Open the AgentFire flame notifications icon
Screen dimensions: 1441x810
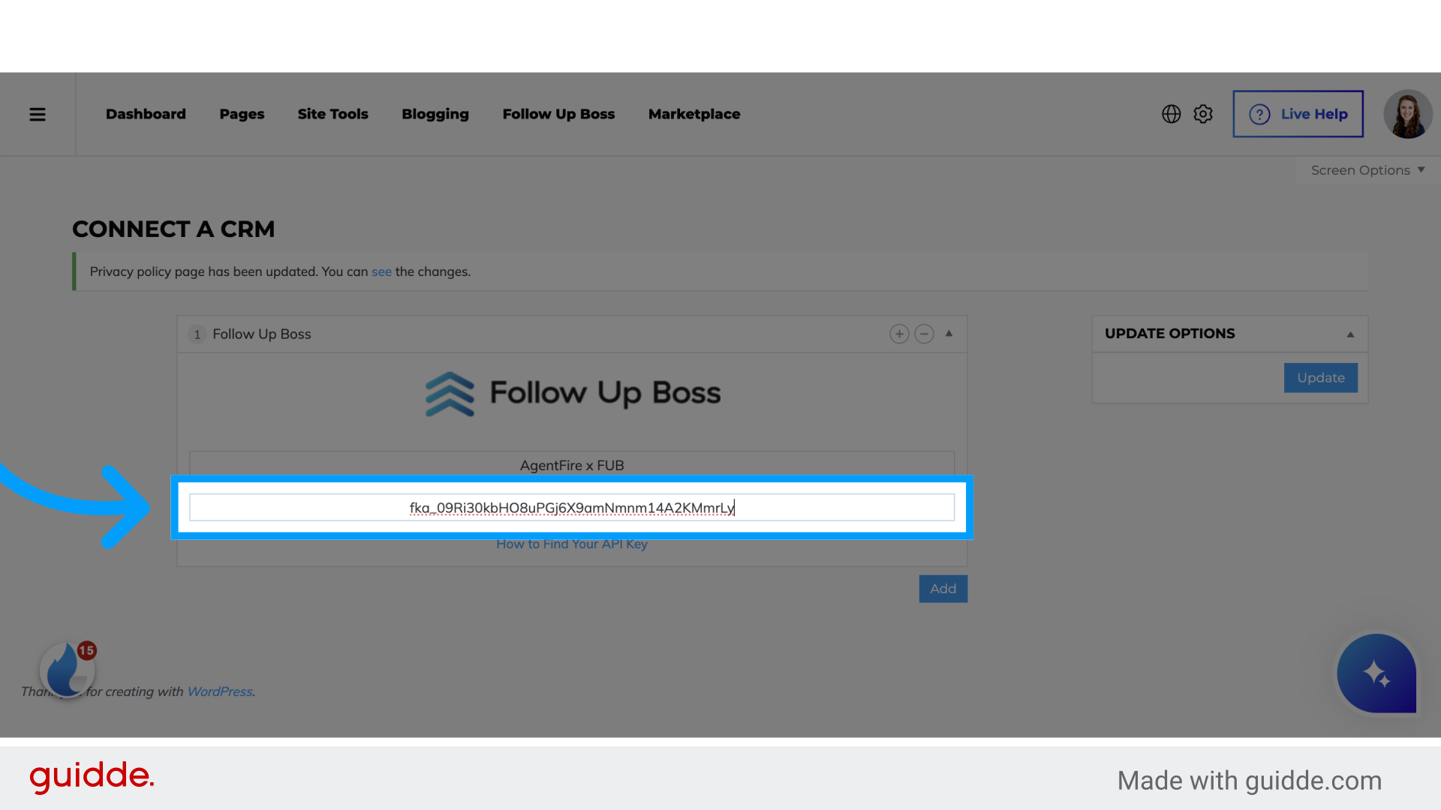click(x=68, y=669)
